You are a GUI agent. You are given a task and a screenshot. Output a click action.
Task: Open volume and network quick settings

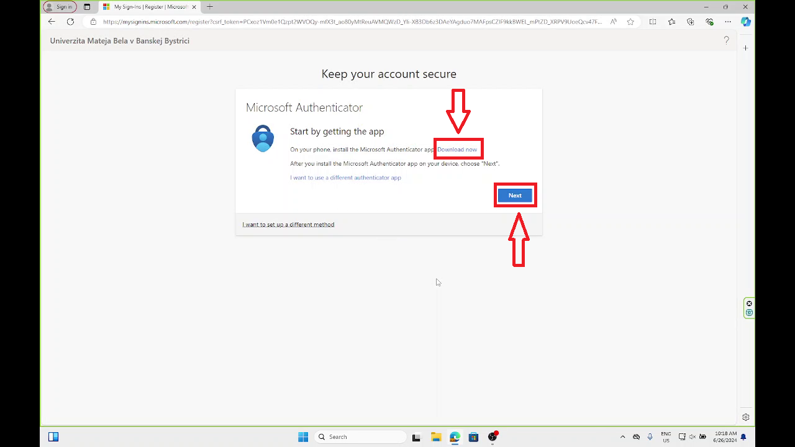[693, 437]
